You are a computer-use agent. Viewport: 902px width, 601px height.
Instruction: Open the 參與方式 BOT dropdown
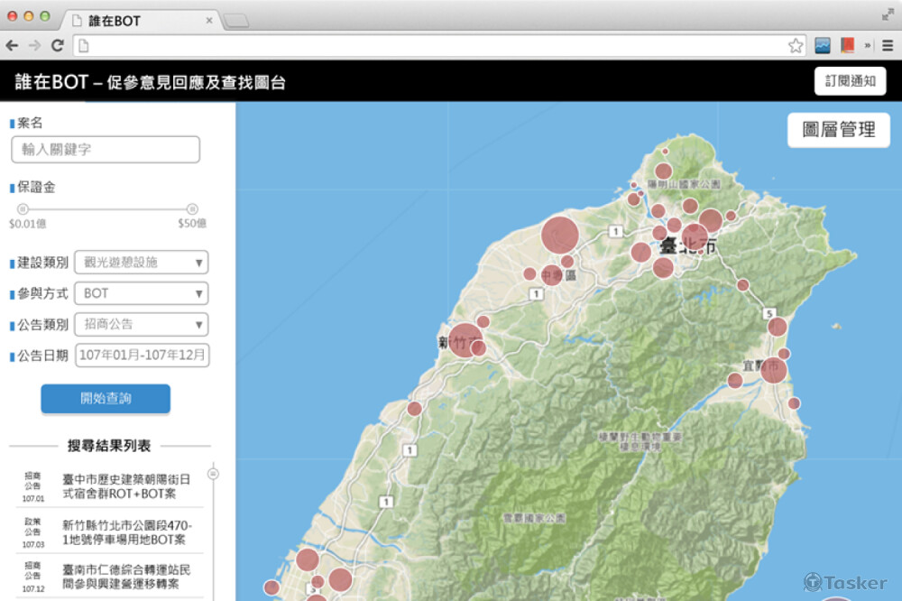[x=142, y=293]
